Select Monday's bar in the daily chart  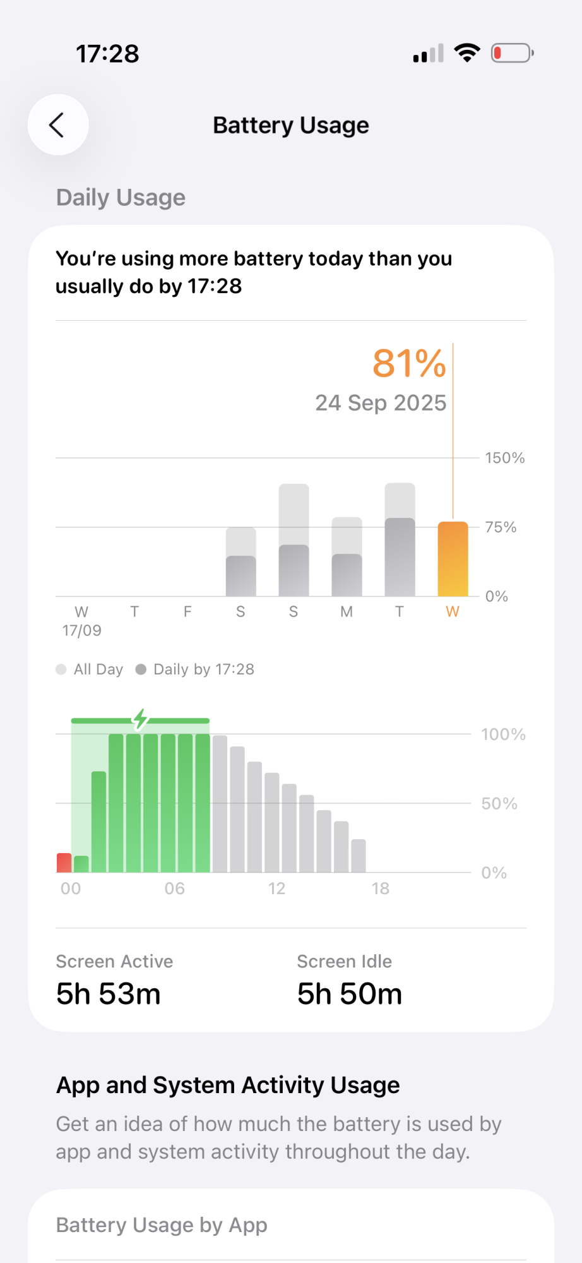(x=347, y=556)
